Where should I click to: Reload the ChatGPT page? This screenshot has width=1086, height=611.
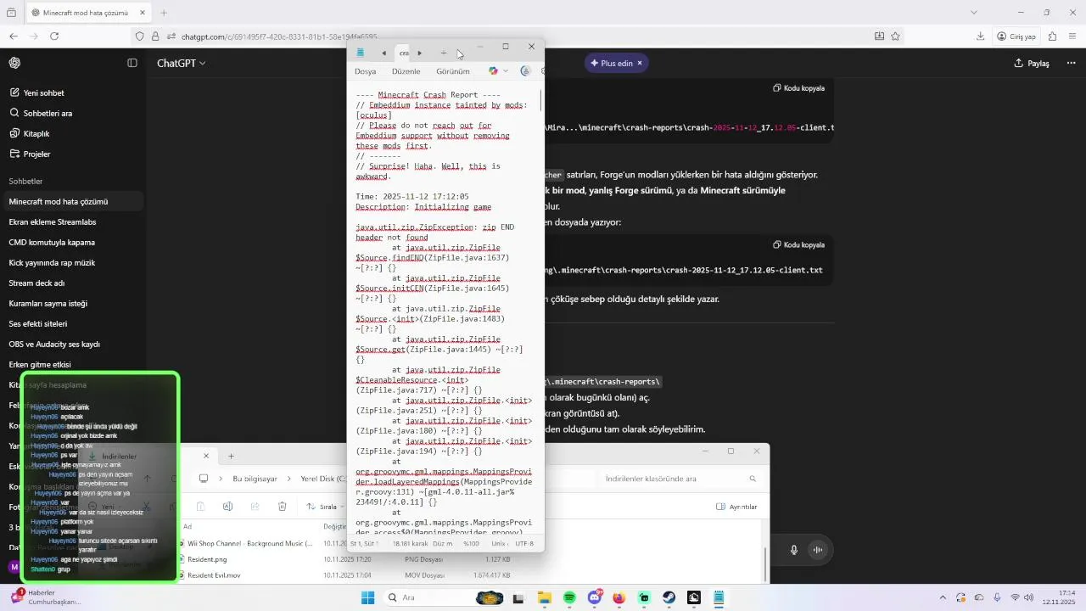point(54,36)
